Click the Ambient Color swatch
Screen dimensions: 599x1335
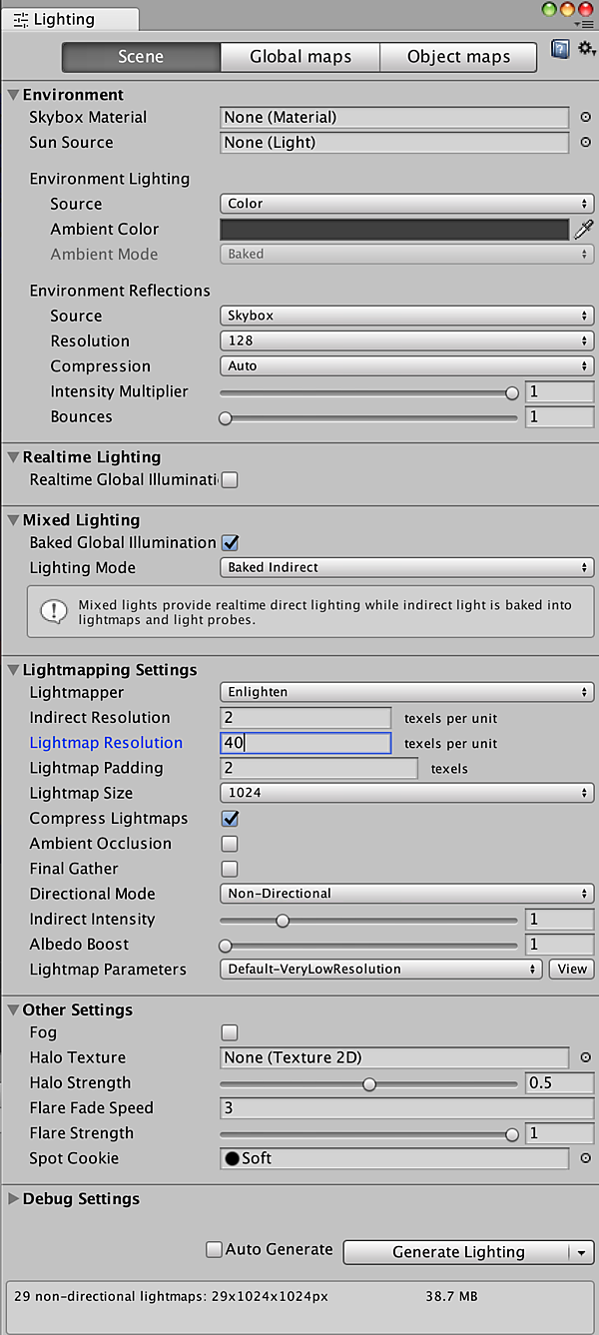[x=394, y=230]
